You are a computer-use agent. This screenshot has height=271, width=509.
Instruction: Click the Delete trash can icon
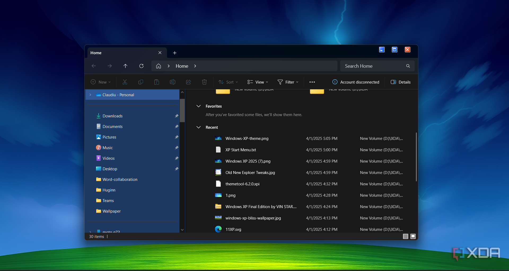[204, 82]
